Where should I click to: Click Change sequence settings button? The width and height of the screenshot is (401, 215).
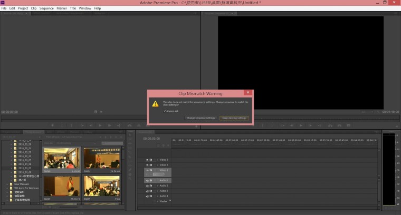point(201,118)
